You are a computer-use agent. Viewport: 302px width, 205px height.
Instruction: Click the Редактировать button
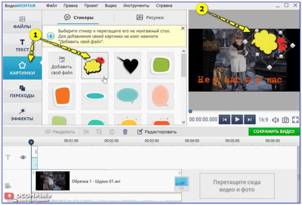156,132
